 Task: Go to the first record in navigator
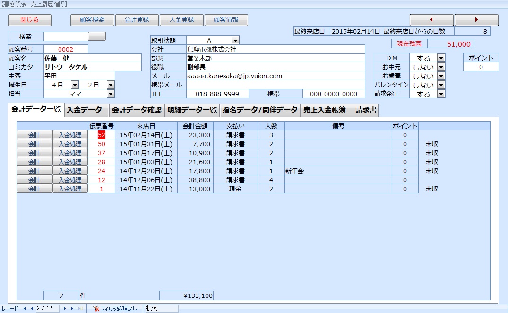click(24, 309)
